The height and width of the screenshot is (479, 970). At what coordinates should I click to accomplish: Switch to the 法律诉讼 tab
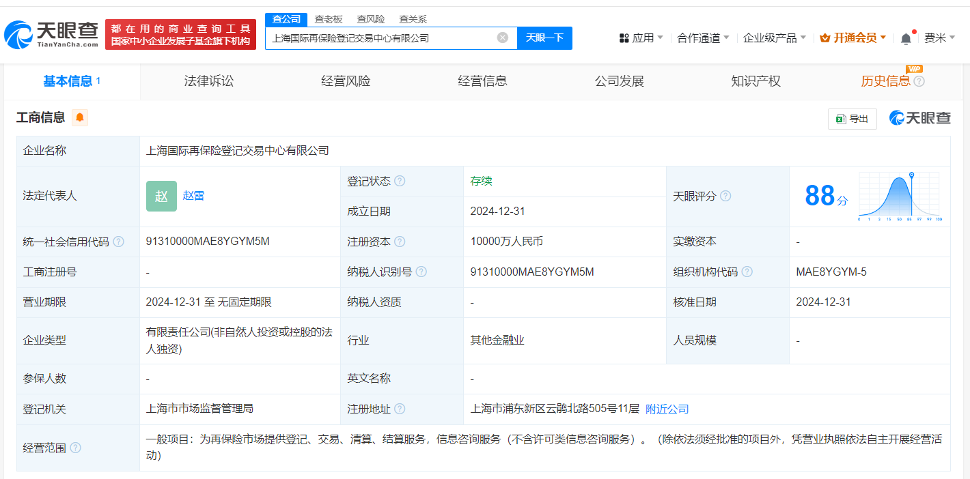pyautogui.click(x=209, y=81)
